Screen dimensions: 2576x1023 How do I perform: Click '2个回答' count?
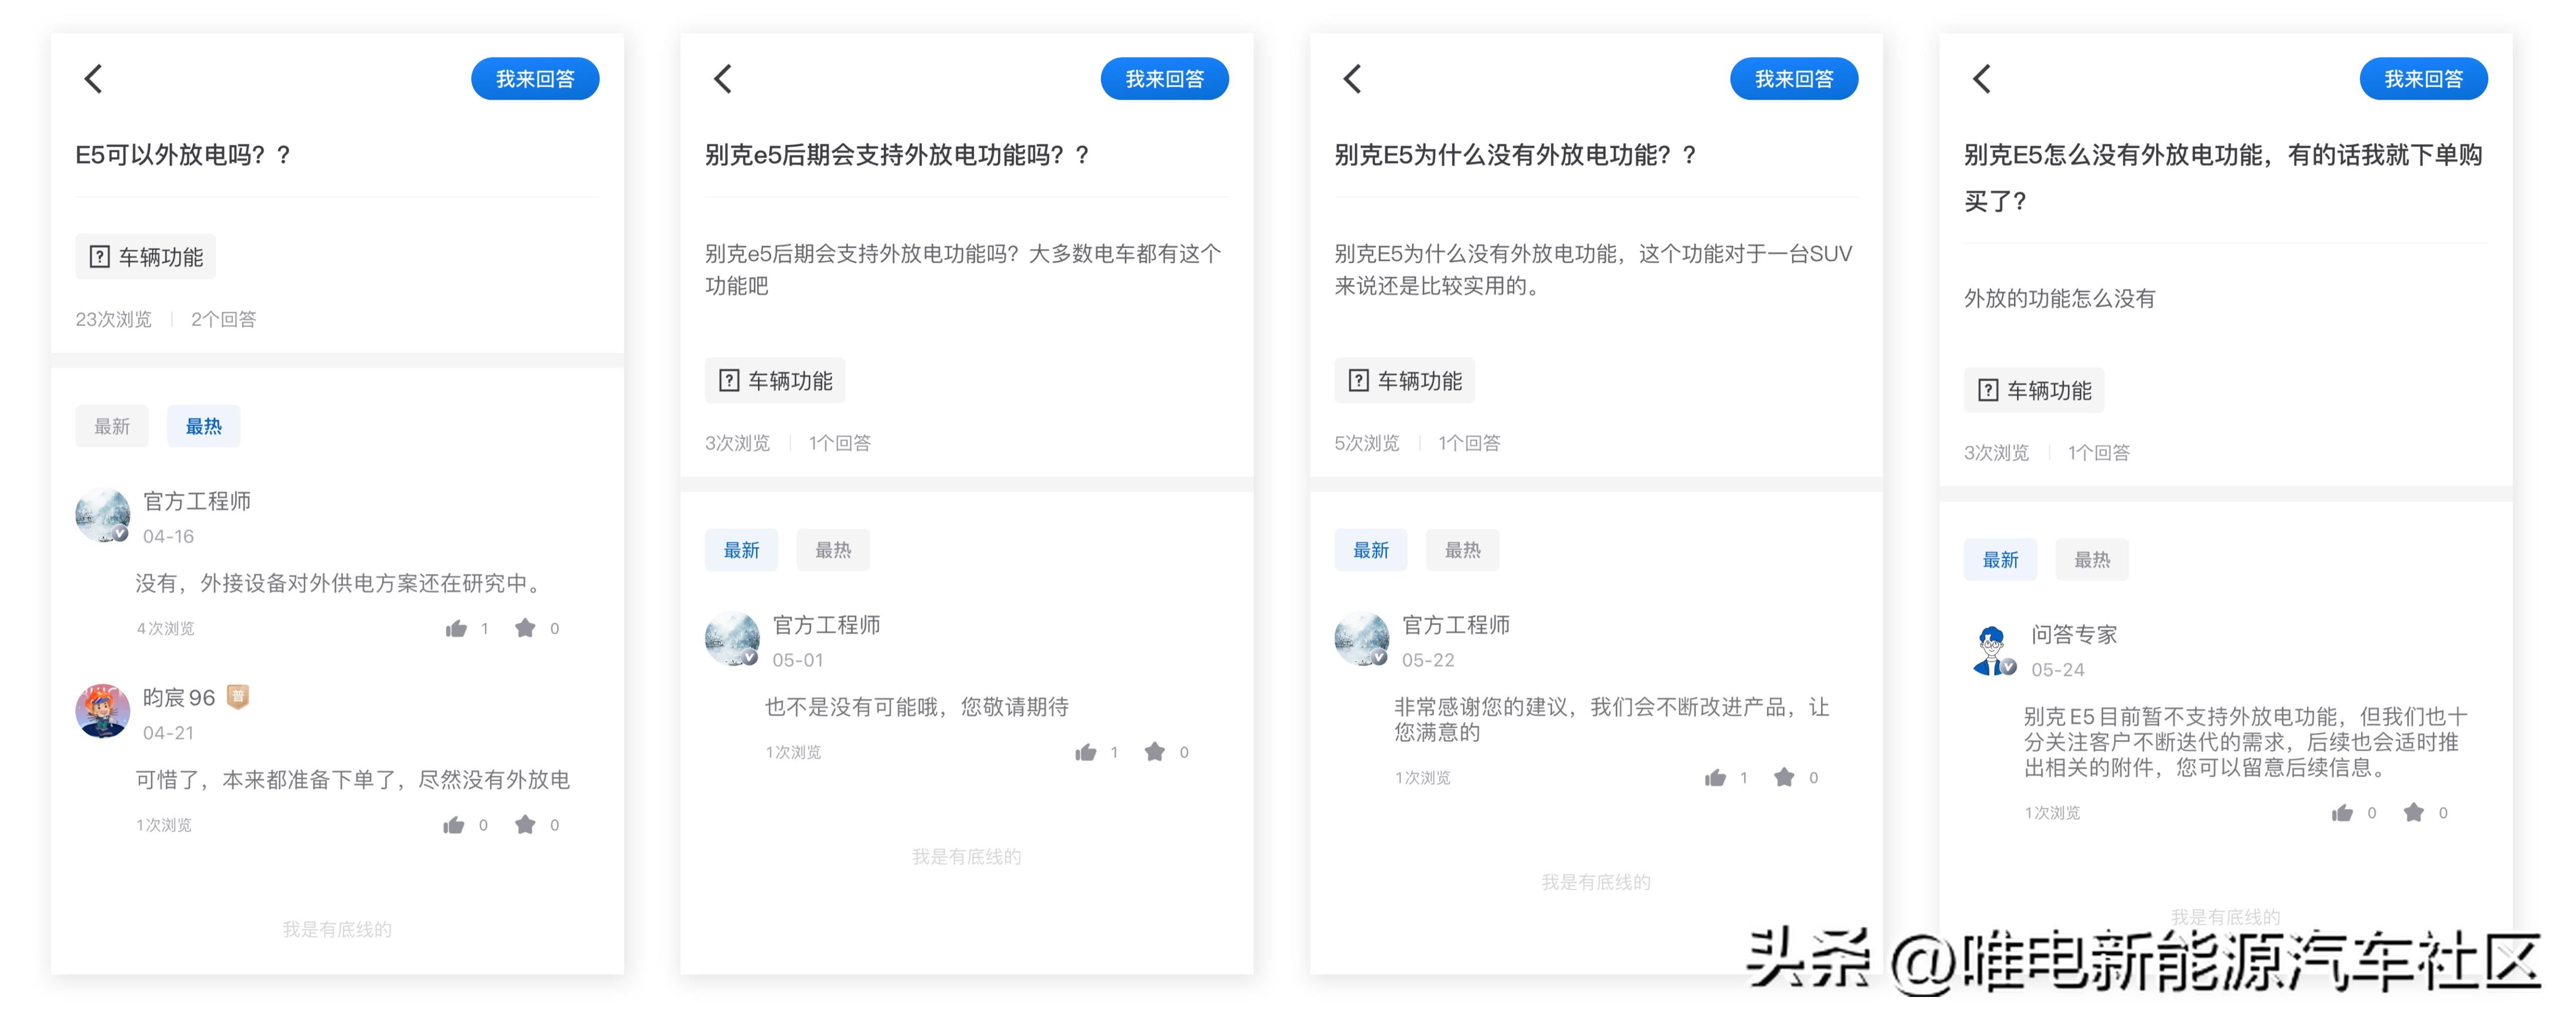click(224, 319)
